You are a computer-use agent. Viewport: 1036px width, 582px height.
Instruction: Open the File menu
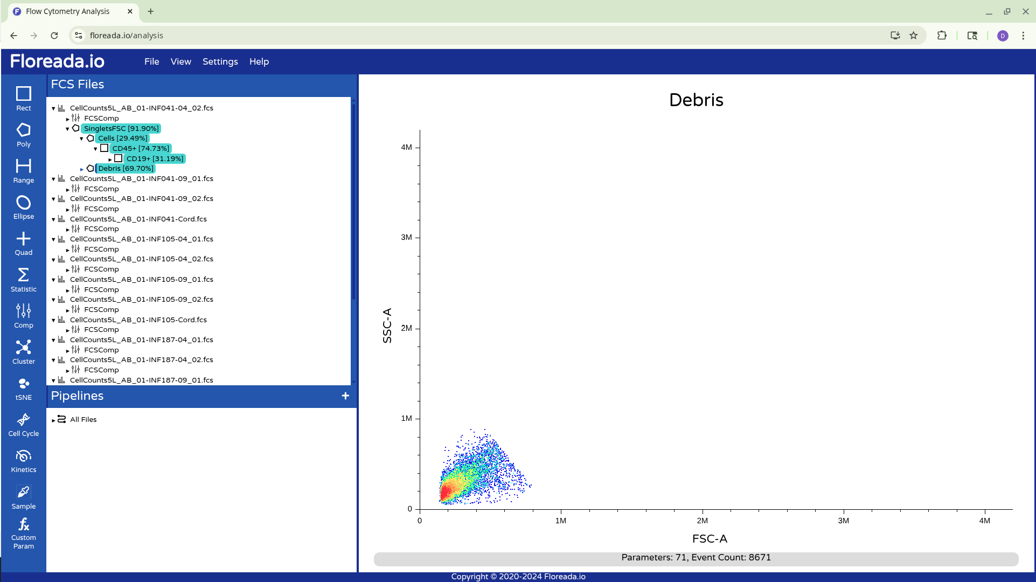(151, 61)
